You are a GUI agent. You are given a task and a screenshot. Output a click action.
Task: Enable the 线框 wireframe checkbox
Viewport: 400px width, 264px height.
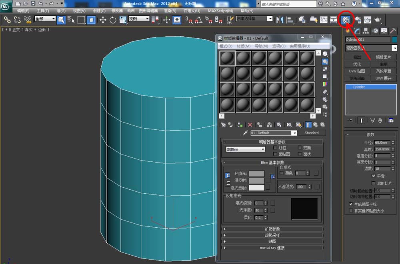(275, 148)
